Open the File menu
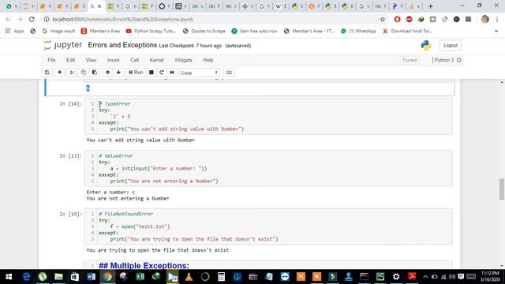The height and width of the screenshot is (284, 505). click(51, 60)
